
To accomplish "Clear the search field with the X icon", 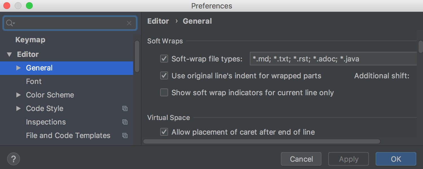I will click(x=129, y=23).
